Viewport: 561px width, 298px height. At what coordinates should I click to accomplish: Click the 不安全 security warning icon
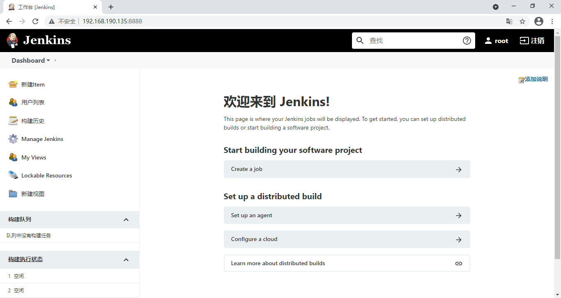pyautogui.click(x=52, y=21)
